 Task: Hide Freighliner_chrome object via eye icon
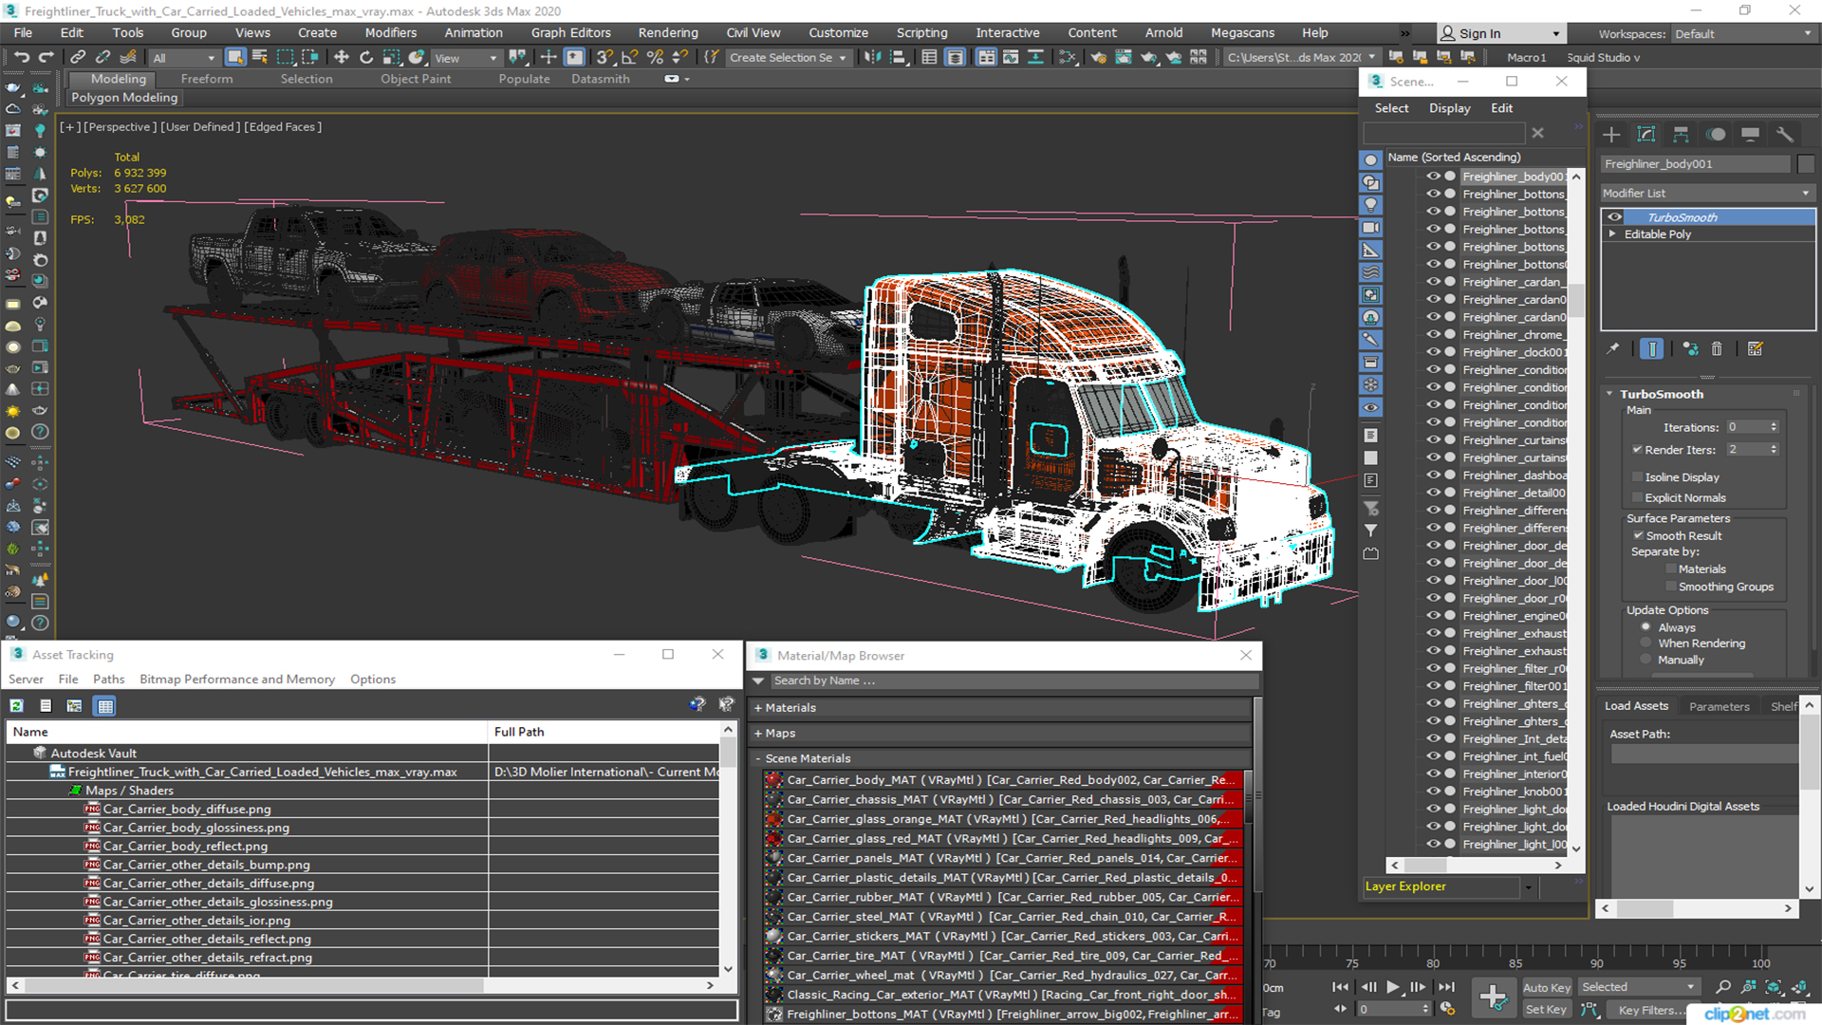click(1433, 335)
